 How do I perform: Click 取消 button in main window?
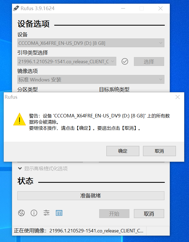tap(149, 214)
